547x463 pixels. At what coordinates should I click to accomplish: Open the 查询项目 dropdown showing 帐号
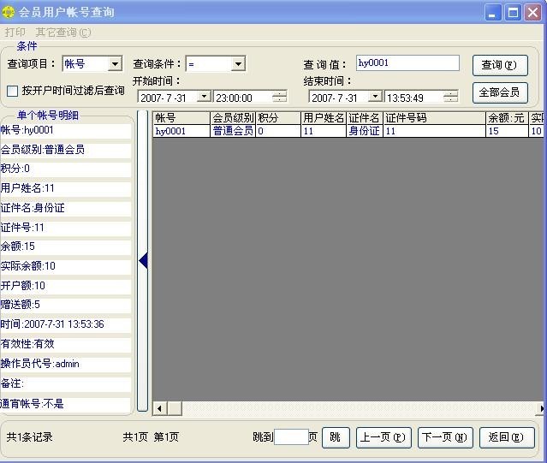[115, 64]
